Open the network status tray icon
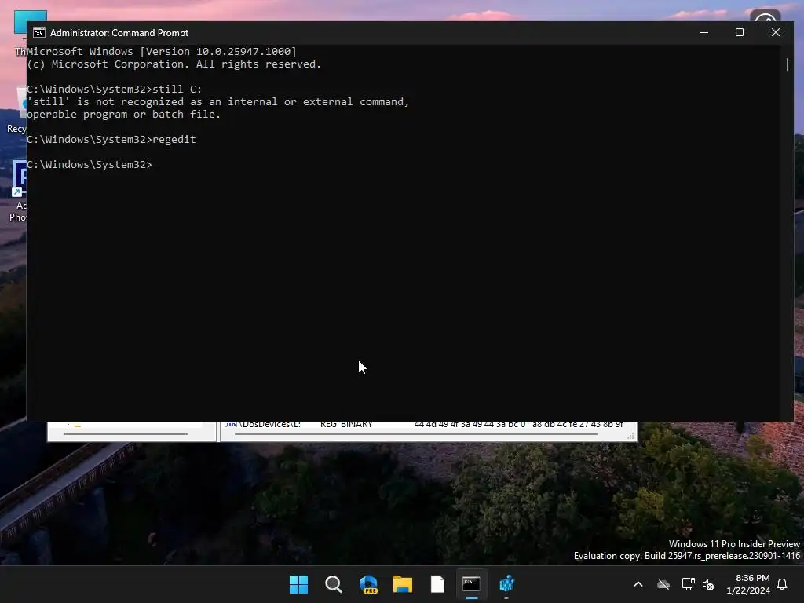 pyautogui.click(x=688, y=584)
